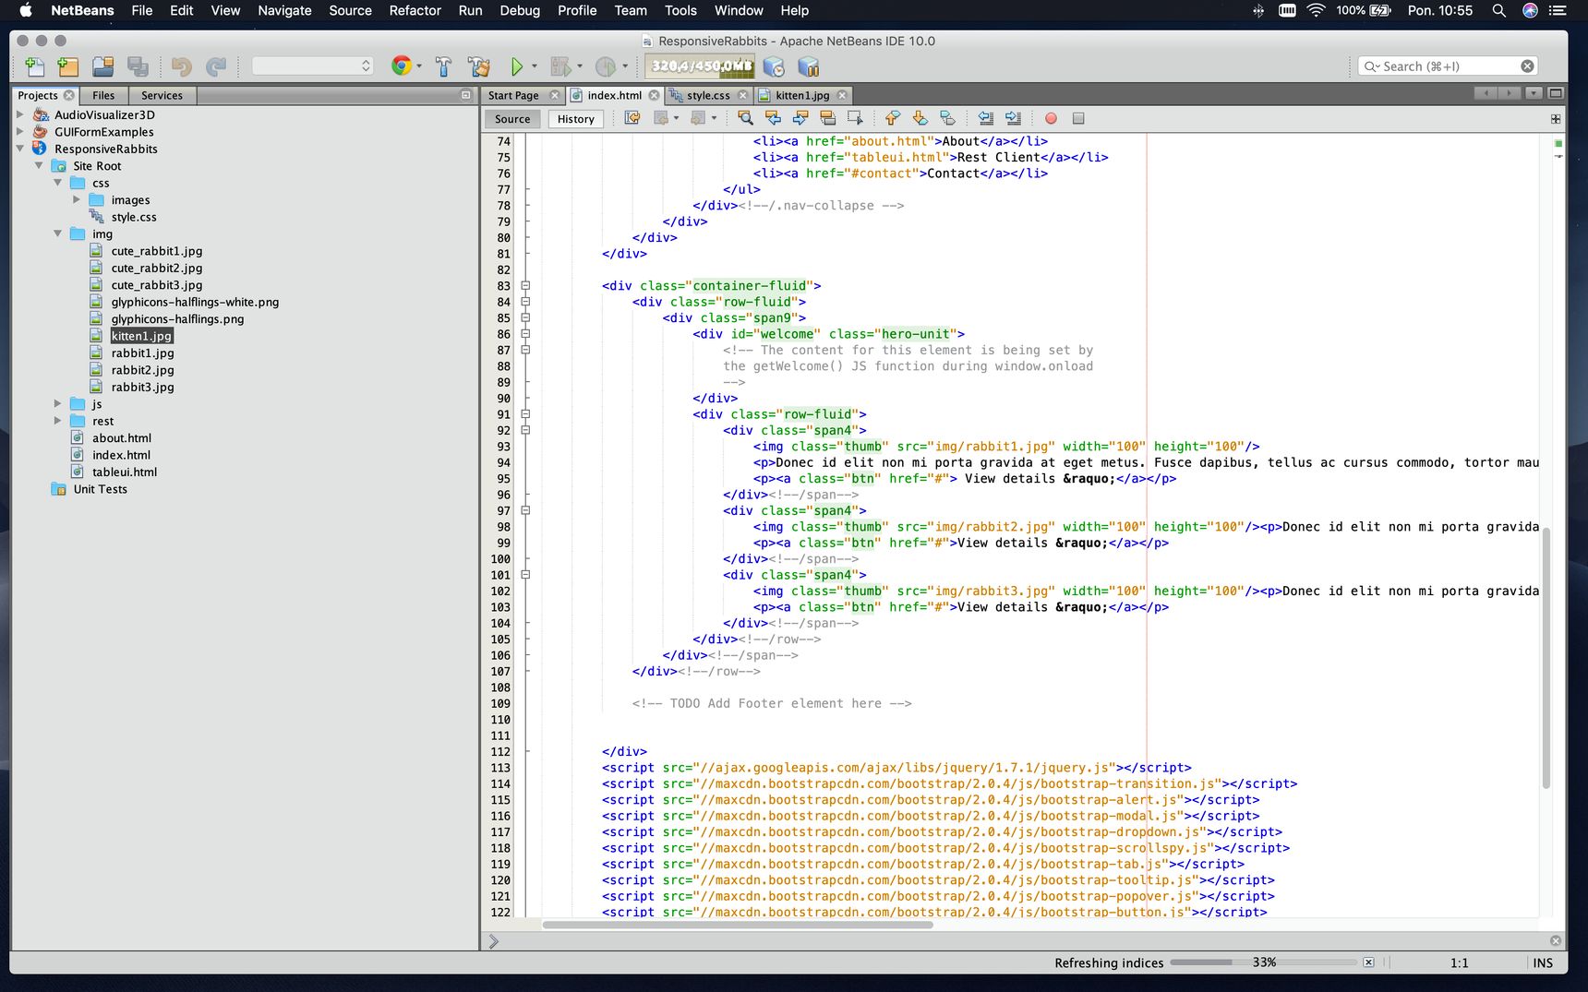This screenshot has width=1588, height=992.
Task: Switch to the style.css editor tab
Action: [x=708, y=95]
